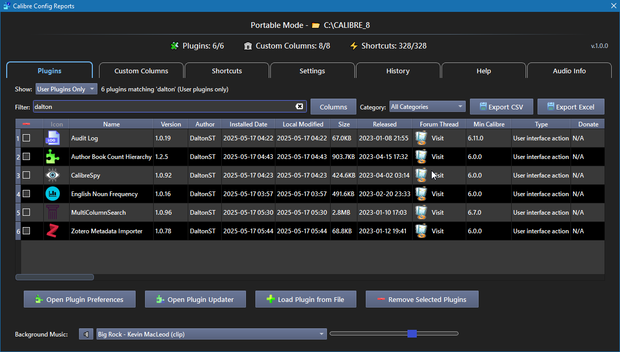Check the Zotero Metadata Importer checkbox
620x352 pixels.
[26, 231]
